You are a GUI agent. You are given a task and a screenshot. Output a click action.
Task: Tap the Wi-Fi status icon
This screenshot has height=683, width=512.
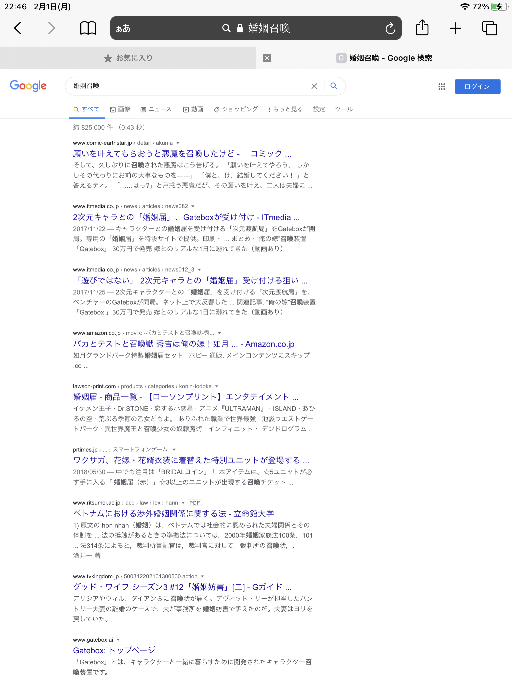coord(465,7)
